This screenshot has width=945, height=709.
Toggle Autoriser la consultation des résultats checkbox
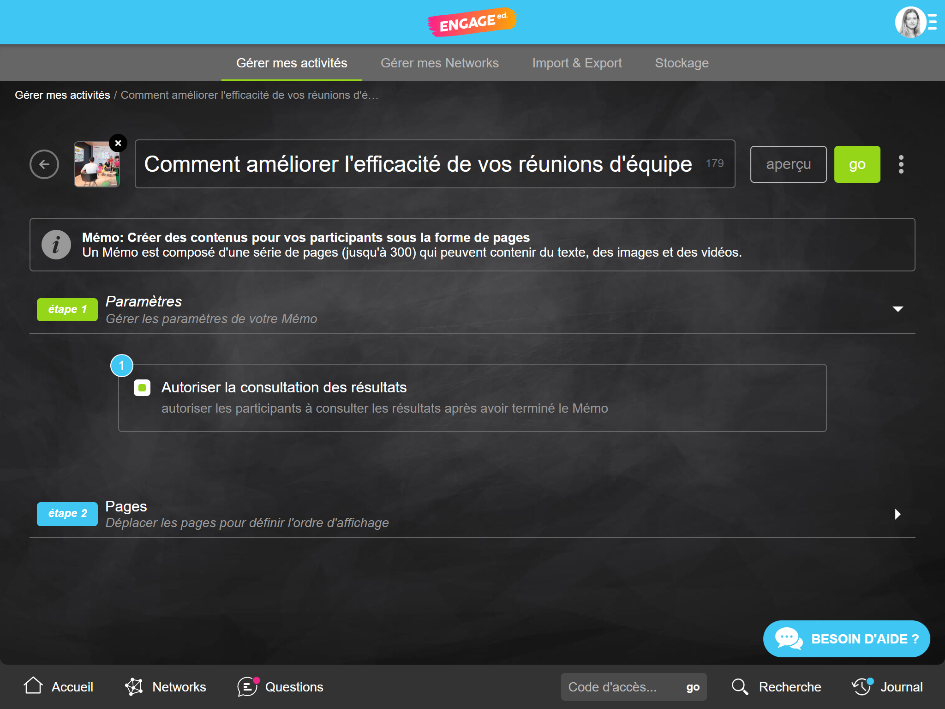[x=142, y=388]
